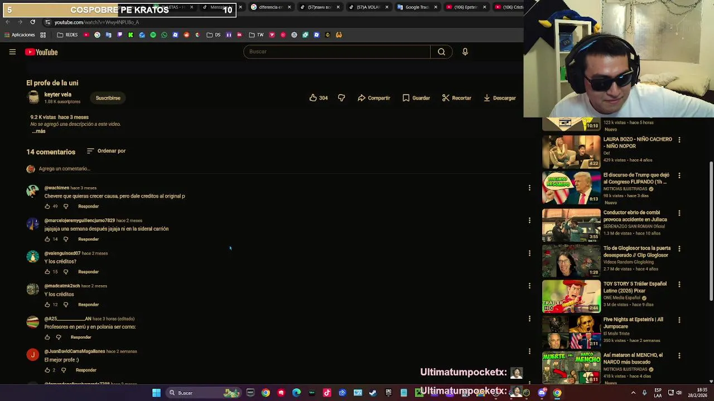Open options for @madcatmk2sch's comment
The width and height of the screenshot is (714, 401).
click(529, 286)
